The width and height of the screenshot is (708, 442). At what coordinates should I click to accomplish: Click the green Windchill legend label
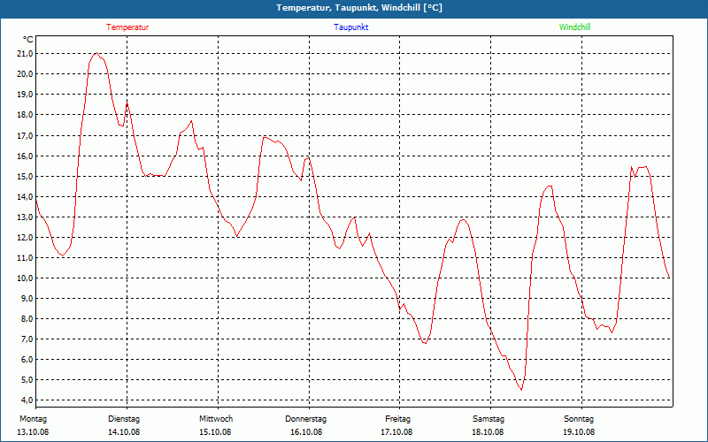[574, 27]
